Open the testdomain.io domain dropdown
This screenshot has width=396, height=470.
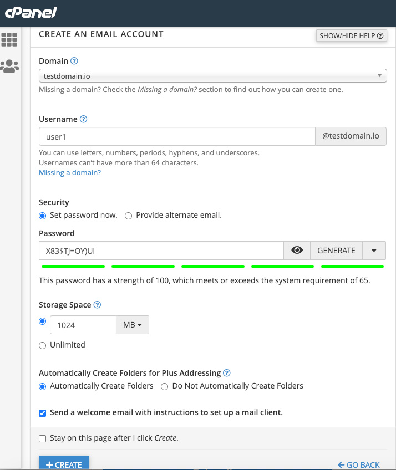click(x=212, y=75)
